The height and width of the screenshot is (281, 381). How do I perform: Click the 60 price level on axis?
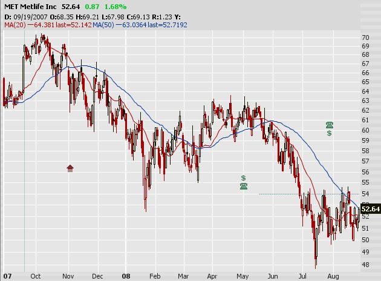[x=365, y=130]
